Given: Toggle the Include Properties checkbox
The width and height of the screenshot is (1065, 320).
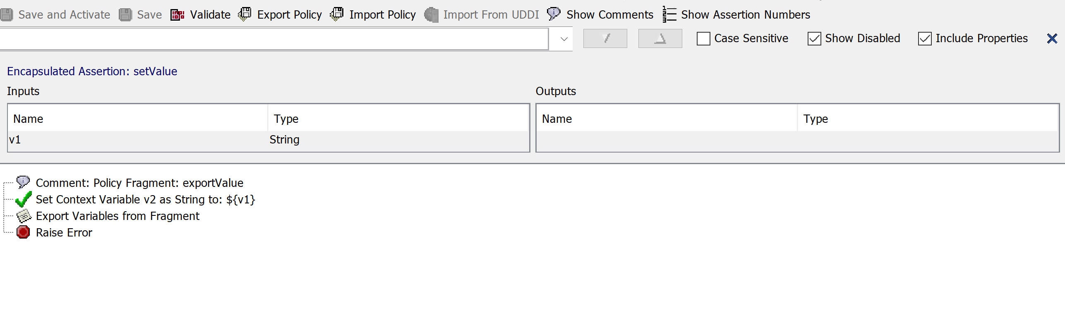Looking at the screenshot, I should pyautogui.click(x=925, y=38).
